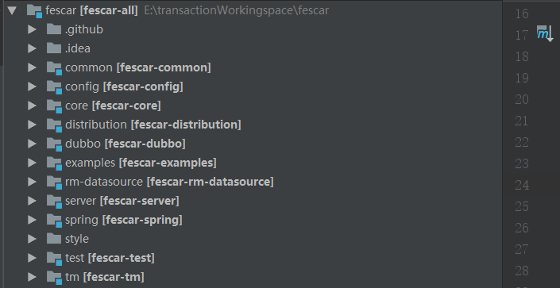Expand the rm-datasource module arrow

click(32, 182)
